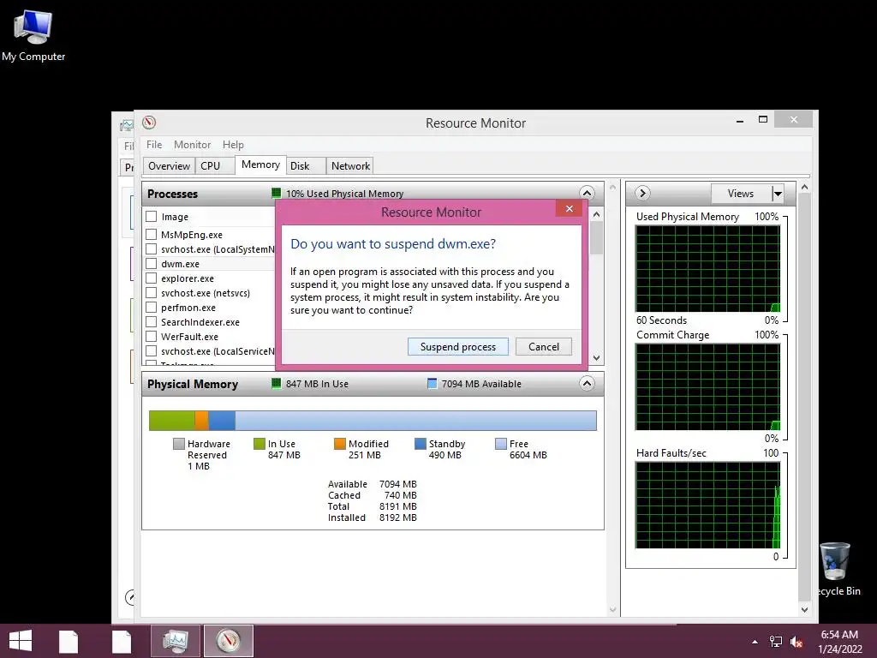The image size is (877, 658).
Task: Click the Commit Charge graph
Action: coord(707,386)
